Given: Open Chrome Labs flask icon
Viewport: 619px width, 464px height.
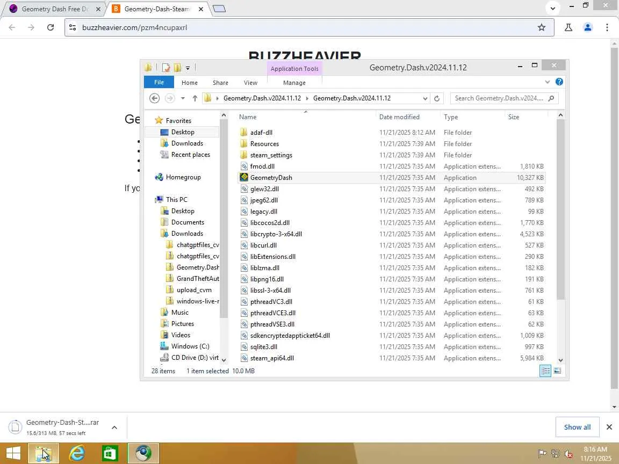Looking at the screenshot, I should coord(568,27).
